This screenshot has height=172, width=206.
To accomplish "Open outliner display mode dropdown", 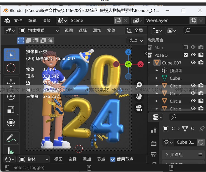I will [157, 31].
